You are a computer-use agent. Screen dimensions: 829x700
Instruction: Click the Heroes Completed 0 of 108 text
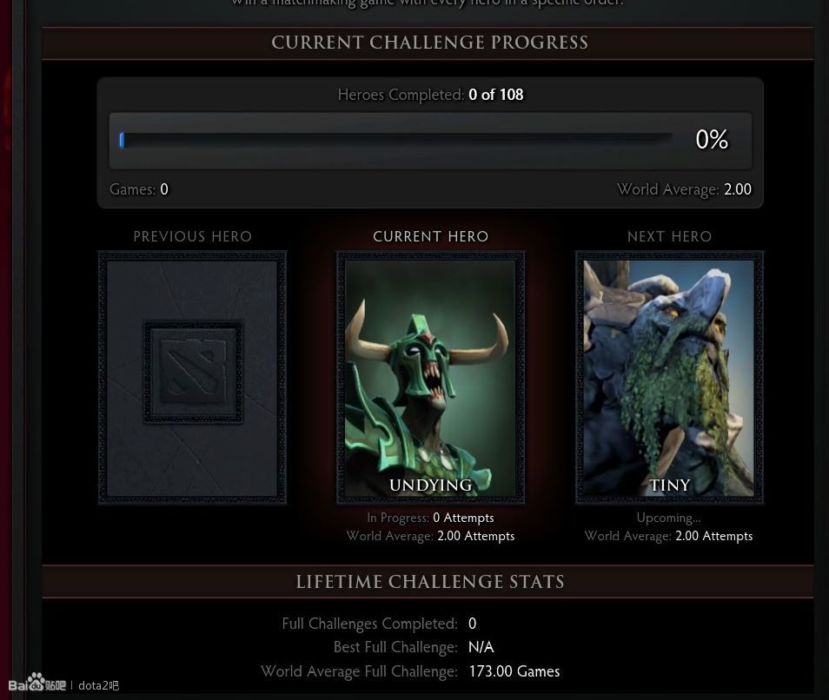pyautogui.click(x=430, y=95)
